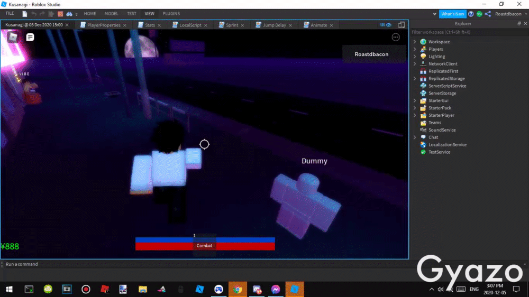Open the in-game chat icon

pos(30,37)
